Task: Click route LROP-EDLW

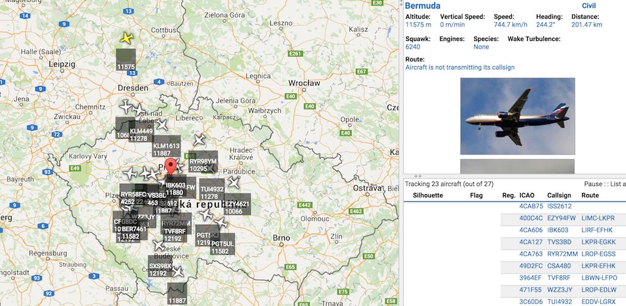Action: click(x=599, y=290)
